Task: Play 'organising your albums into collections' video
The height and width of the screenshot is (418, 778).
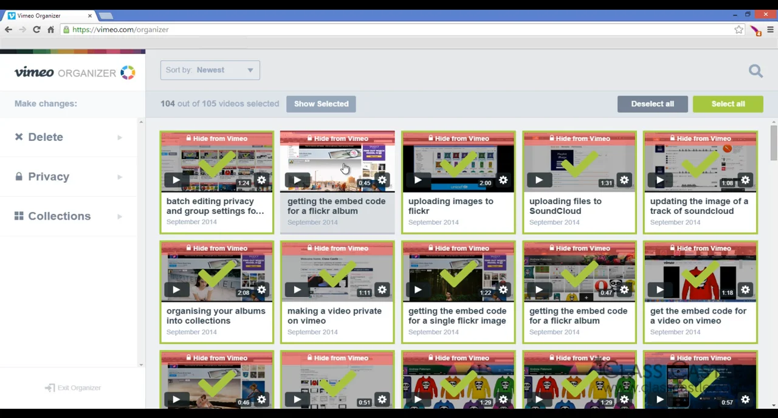Action: coord(176,290)
